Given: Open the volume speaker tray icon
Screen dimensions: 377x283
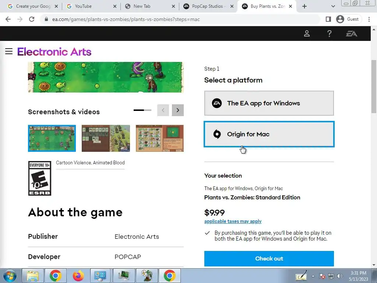Looking at the screenshot, I should click(340, 276).
